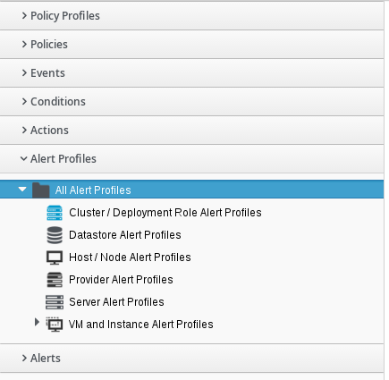Expand VM and Instance Alert Profiles node
389x380 pixels.
[x=37, y=322]
